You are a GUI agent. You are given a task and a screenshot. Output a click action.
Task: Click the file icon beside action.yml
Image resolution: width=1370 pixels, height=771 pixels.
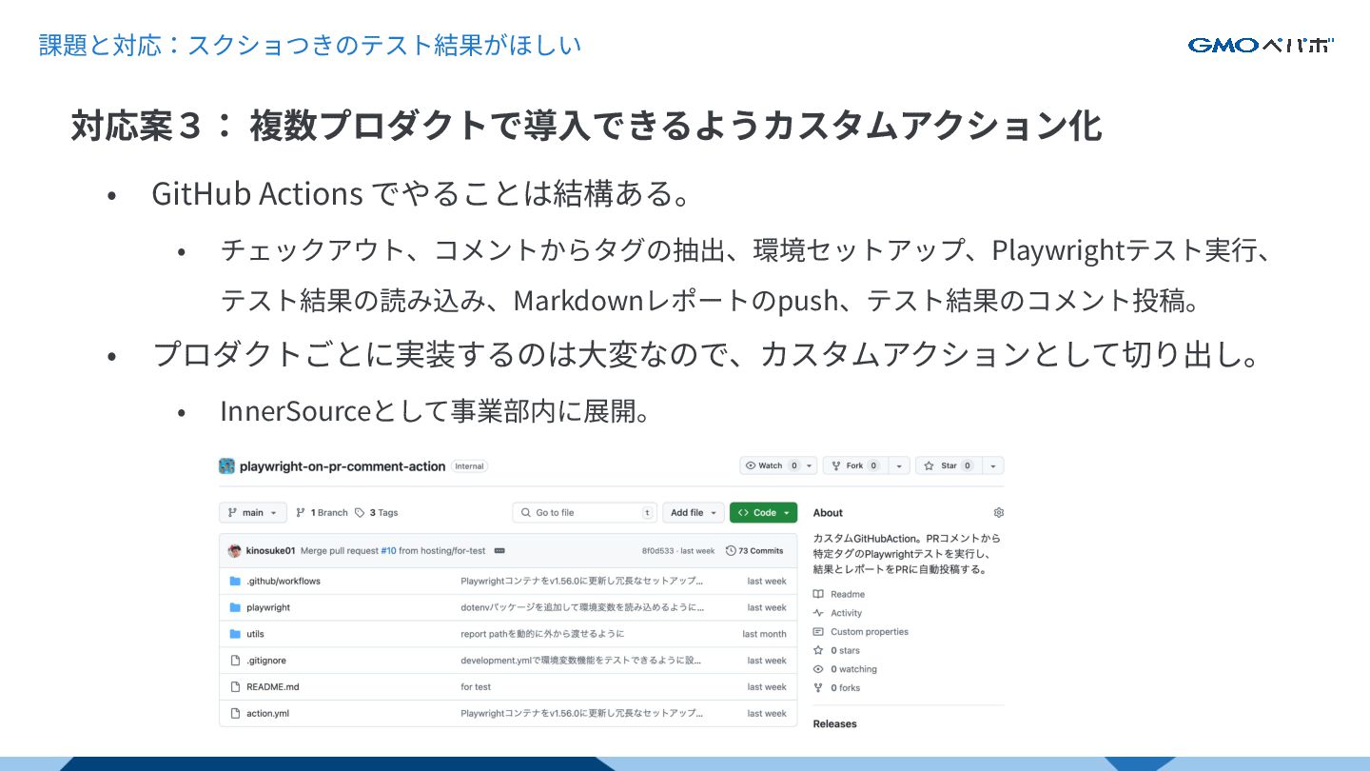235,713
